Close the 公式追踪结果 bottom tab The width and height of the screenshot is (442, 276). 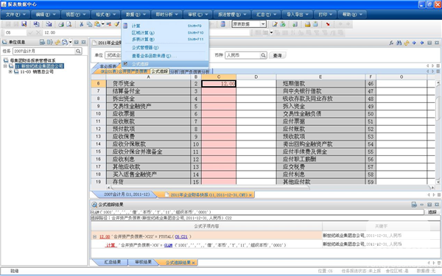point(193,263)
